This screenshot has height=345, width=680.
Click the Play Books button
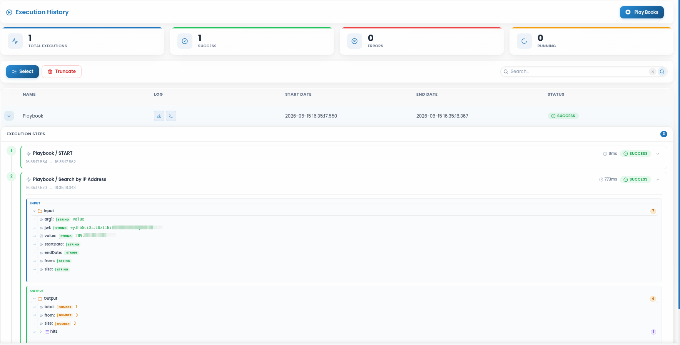pos(642,12)
